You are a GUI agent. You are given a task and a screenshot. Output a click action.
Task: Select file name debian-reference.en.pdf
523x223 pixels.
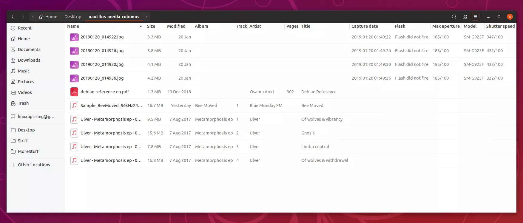pos(105,92)
